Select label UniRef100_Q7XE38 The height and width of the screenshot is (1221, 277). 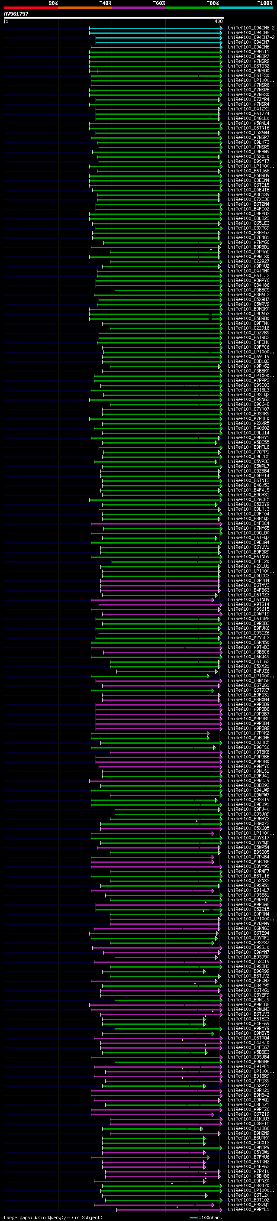pos(248,200)
